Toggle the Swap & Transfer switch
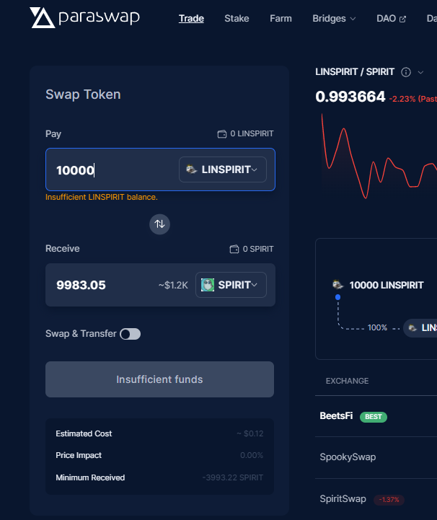Screen dimensions: 437x520 [x=131, y=334]
